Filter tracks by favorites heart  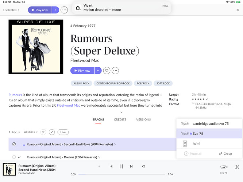click(43, 132)
